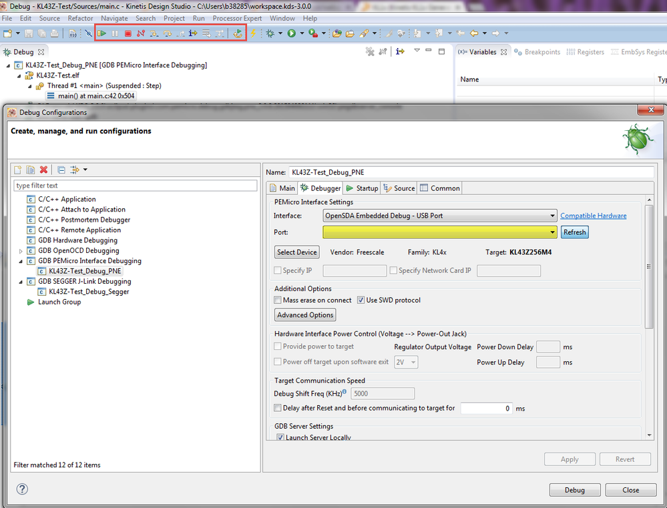Select KL43Z-Test_Debug_Segger configuration

coord(89,292)
